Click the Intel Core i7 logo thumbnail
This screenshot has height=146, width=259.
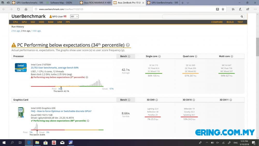coord(21,67)
